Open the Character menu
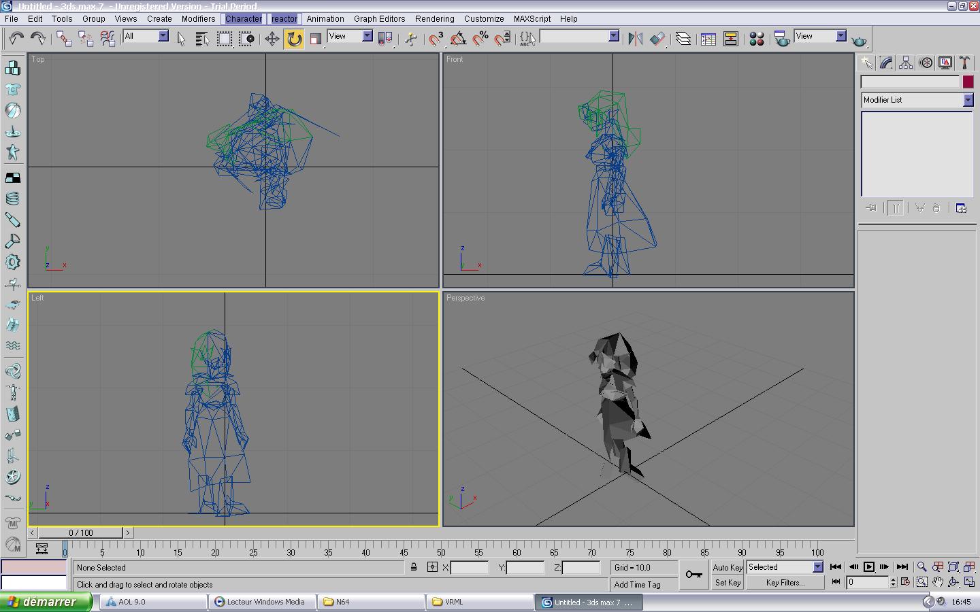Viewport: 980px width, 612px height. click(244, 19)
